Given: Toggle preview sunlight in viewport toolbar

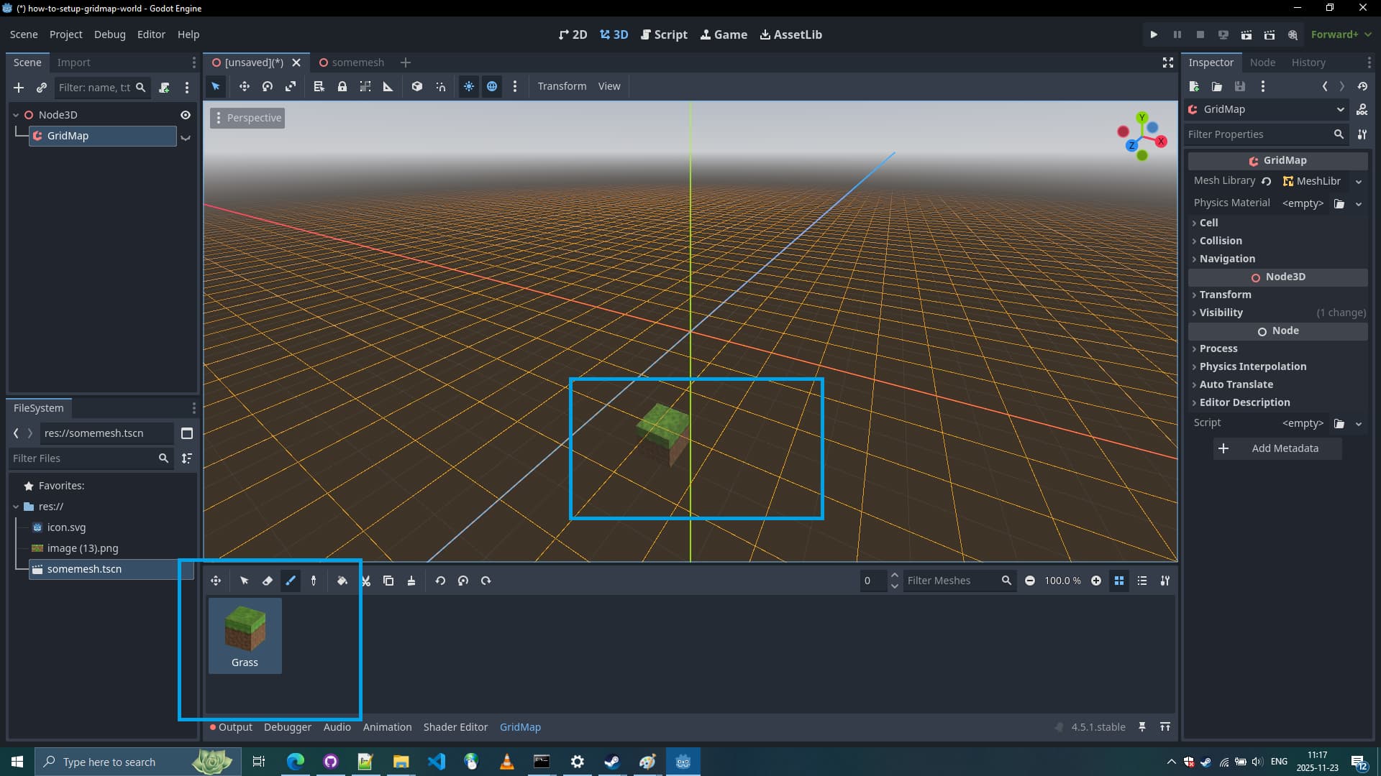Looking at the screenshot, I should [x=469, y=86].
